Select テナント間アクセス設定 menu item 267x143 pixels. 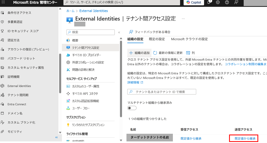pos(91,48)
